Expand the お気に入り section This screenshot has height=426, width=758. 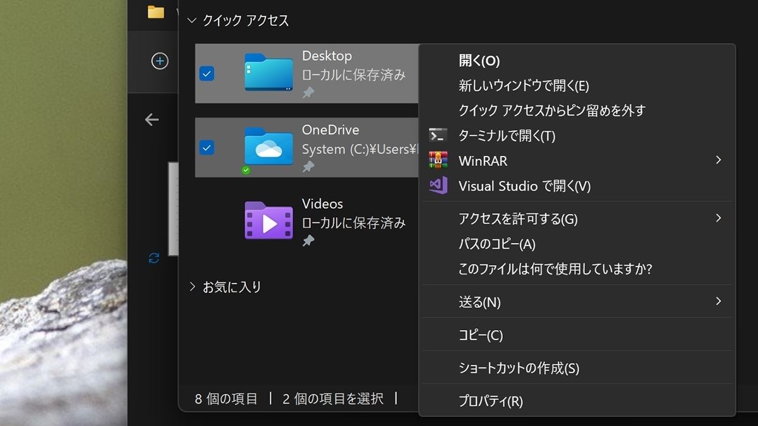click(193, 287)
